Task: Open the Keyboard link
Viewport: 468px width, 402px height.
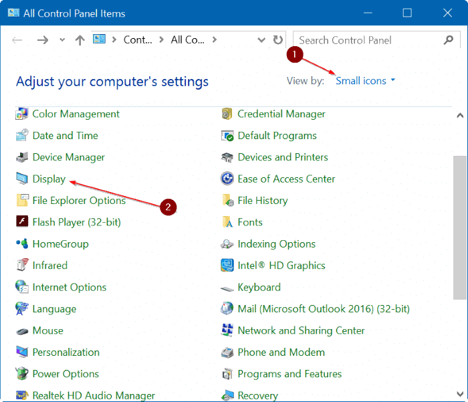Action: click(259, 288)
